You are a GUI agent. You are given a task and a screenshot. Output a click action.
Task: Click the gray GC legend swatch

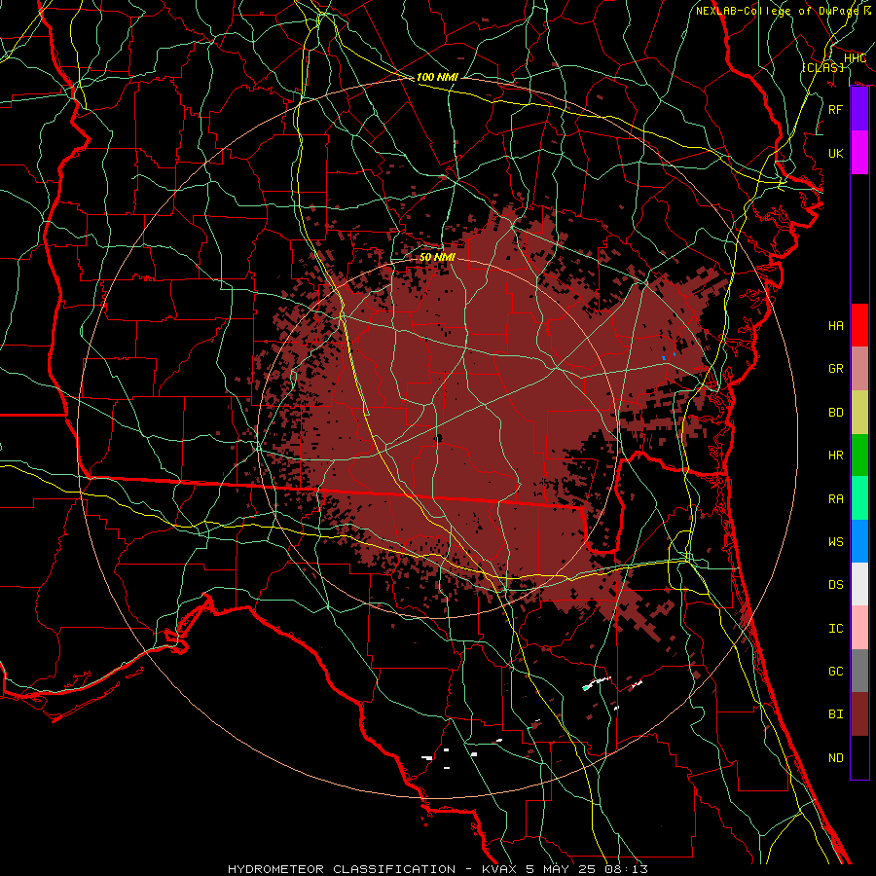(x=859, y=671)
